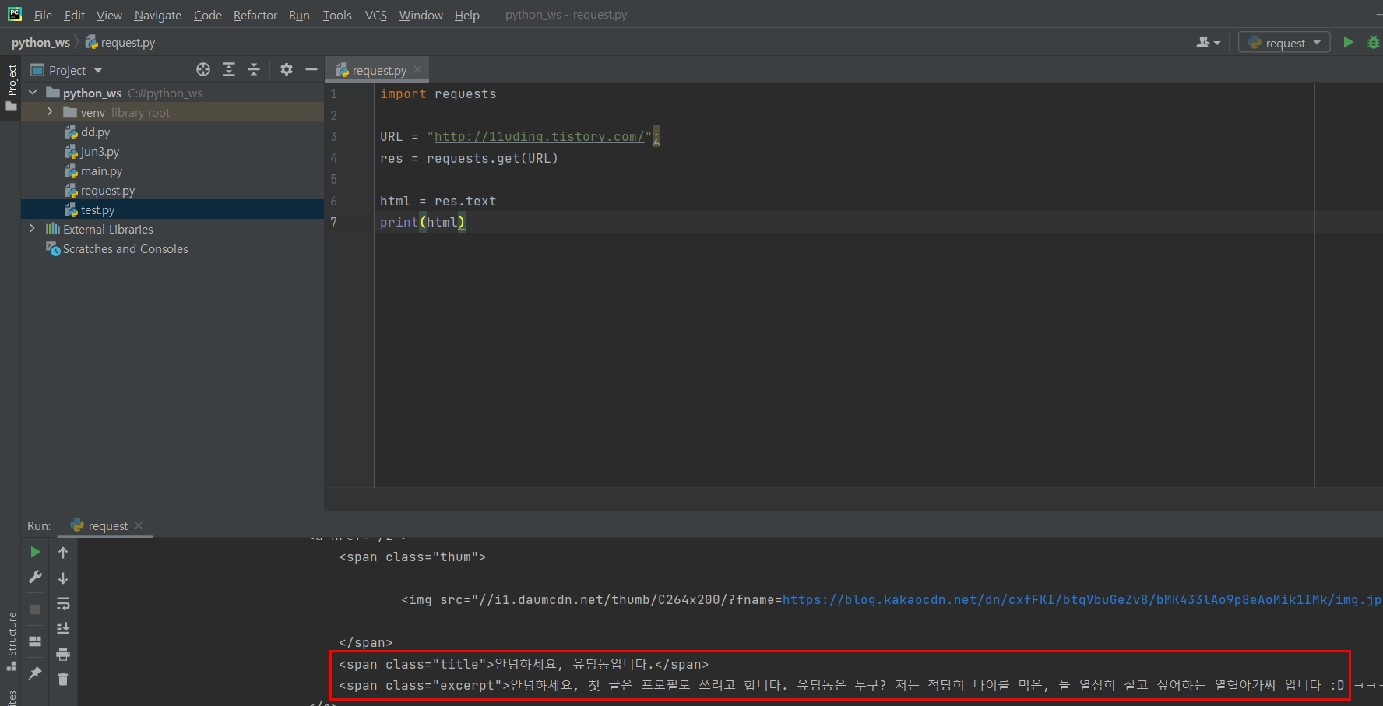This screenshot has width=1383, height=706.
Task: Open the blog.kakaocdn.net link in output
Action: (x=1082, y=600)
